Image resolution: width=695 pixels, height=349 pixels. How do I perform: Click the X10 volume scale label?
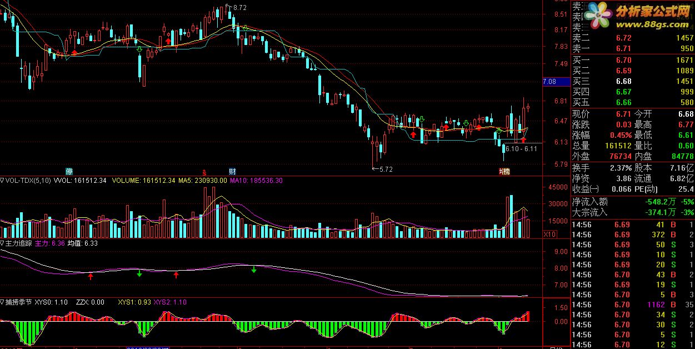pyautogui.click(x=549, y=235)
